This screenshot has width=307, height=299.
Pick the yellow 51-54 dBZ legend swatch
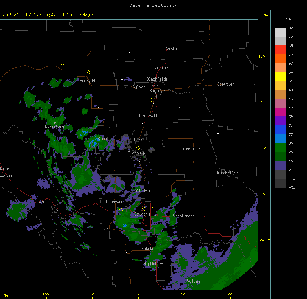click(280, 76)
